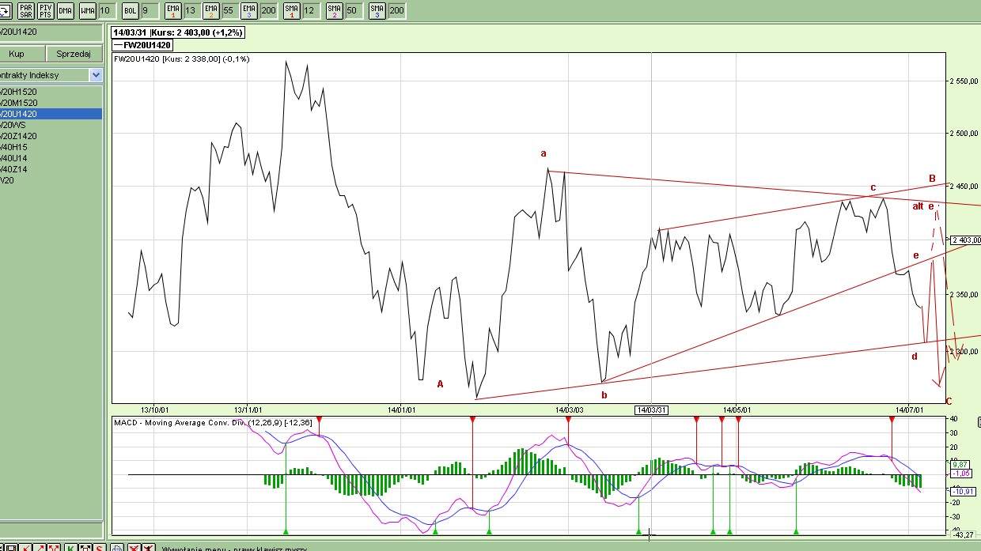Click the 2 350,00 price axis label
981x551 pixels.
pyautogui.click(x=964, y=294)
